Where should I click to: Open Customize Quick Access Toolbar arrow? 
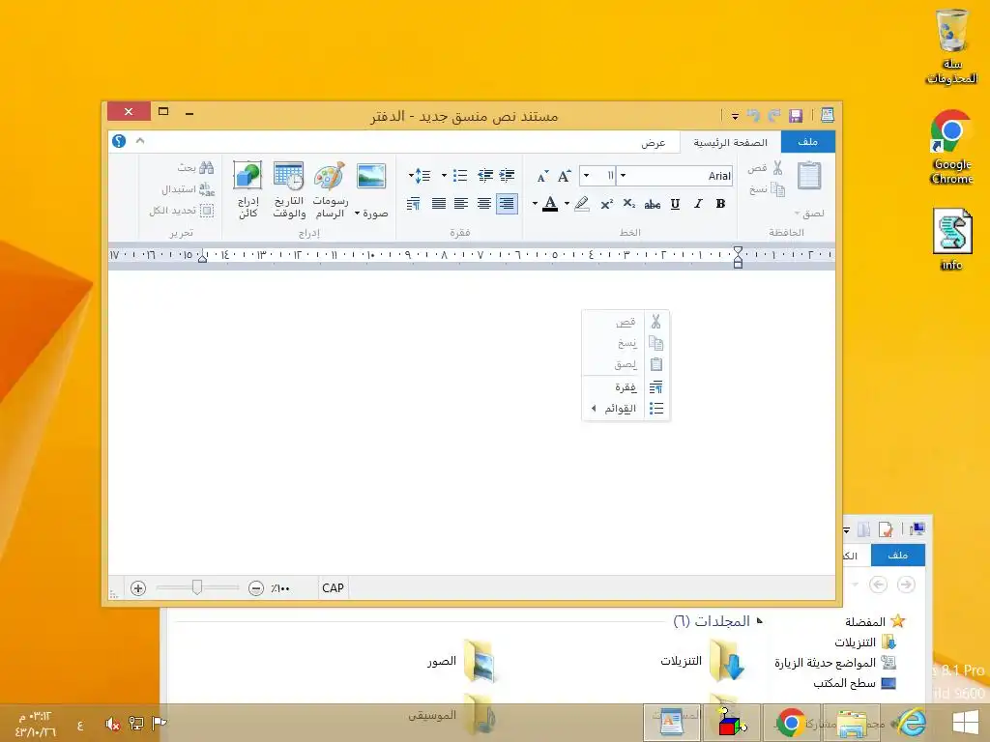pyautogui.click(x=735, y=116)
